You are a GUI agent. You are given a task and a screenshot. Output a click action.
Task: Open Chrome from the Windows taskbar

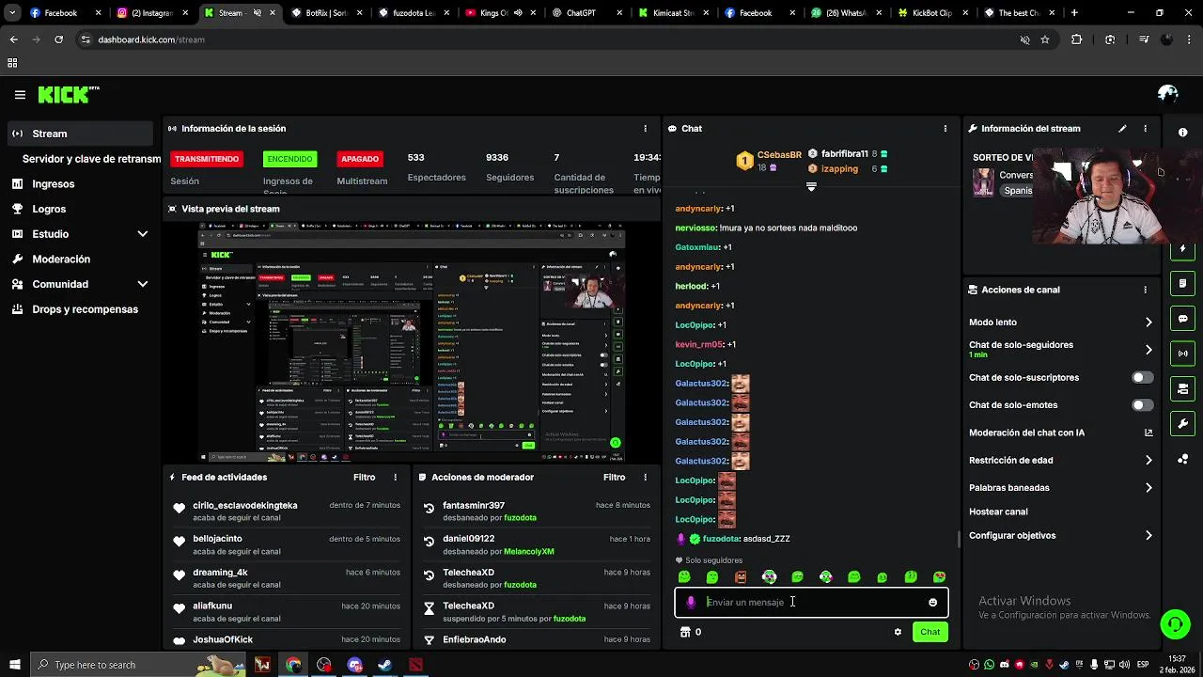(293, 665)
